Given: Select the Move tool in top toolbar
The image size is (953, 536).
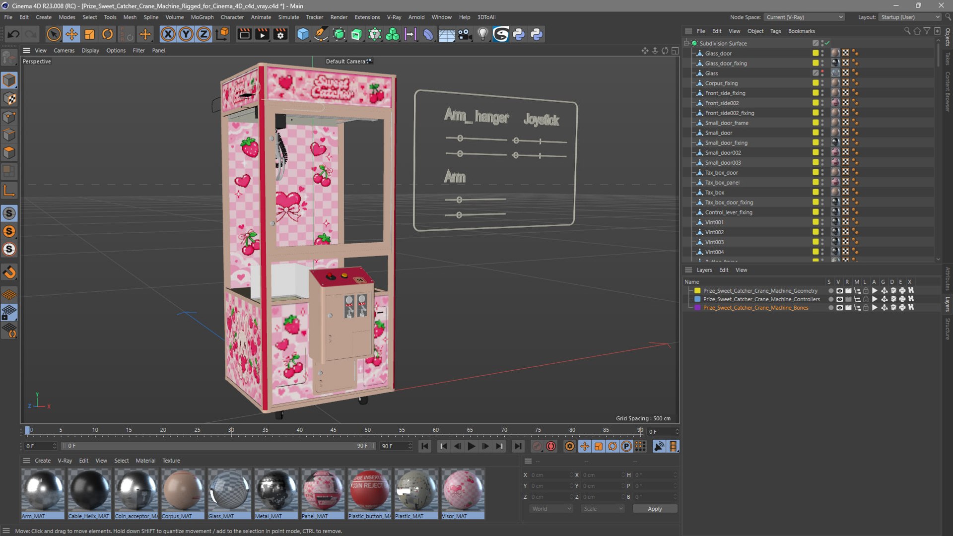Looking at the screenshot, I should point(71,34).
